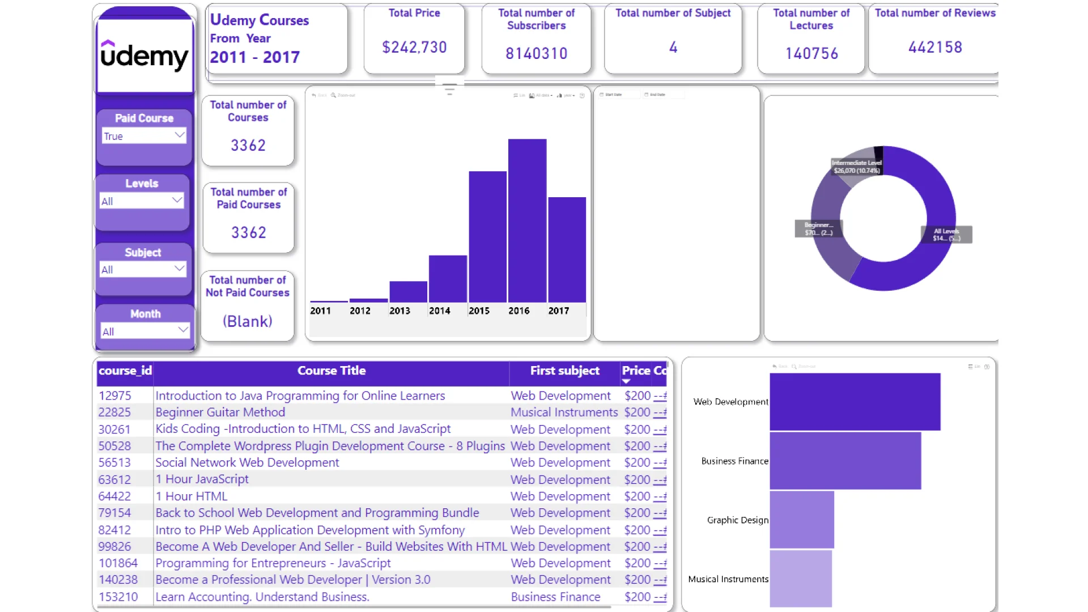Viewport: 1088px width, 612px height.
Task: Open the year granularity dropdown in chart
Action: pyautogui.click(x=566, y=95)
